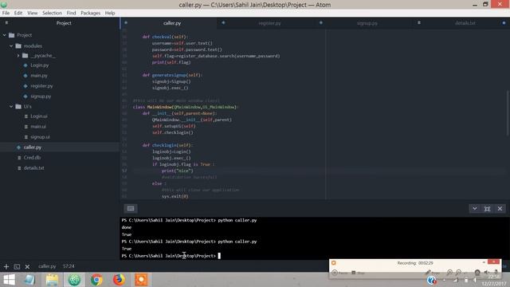
Task: Close the terminal panel with the X
Action: [500, 209]
